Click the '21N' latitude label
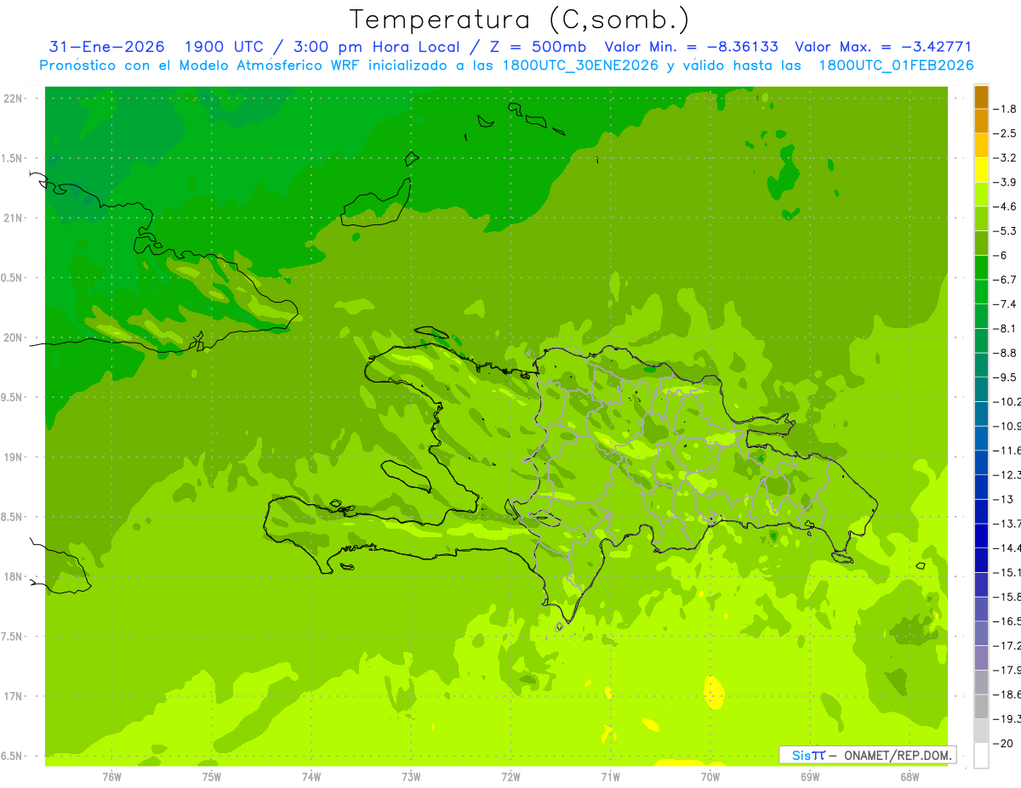Image resolution: width=1021 pixels, height=788 pixels. click(x=14, y=218)
